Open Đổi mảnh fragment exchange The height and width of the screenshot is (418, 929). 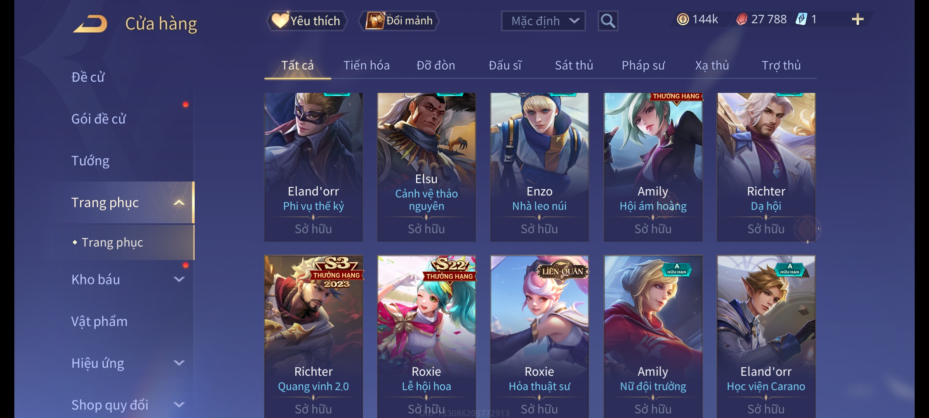399,21
